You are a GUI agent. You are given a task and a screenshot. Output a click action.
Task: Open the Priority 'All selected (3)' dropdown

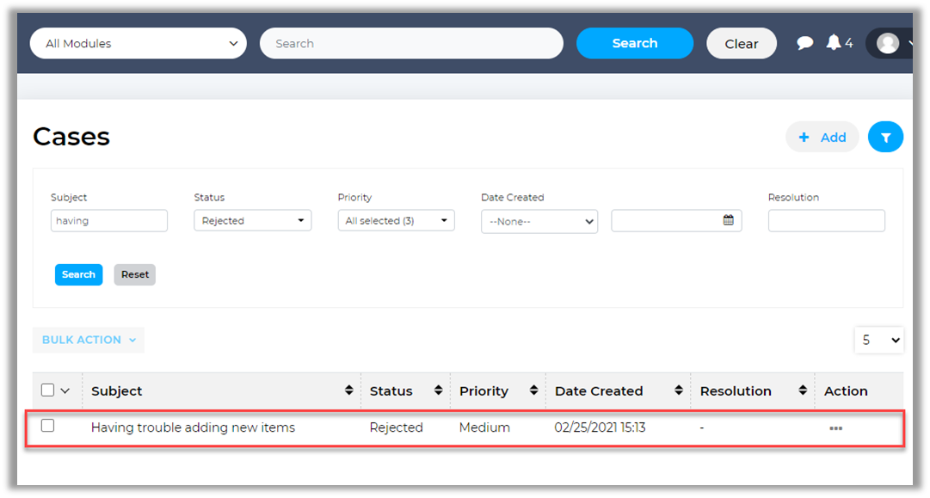coord(396,221)
